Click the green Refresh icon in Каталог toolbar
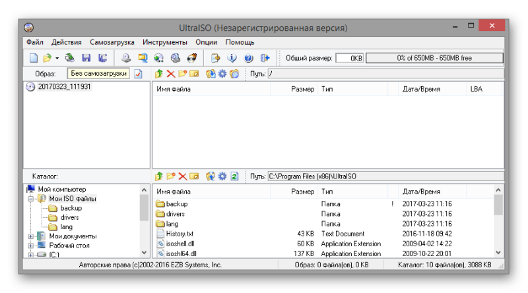Viewport: 528px width, 293px height. click(x=235, y=176)
